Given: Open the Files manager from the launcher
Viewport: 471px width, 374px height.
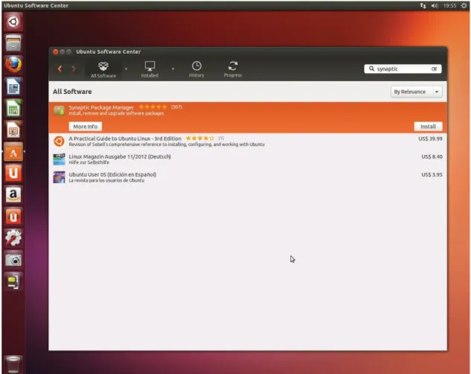Looking at the screenshot, I should click(x=13, y=43).
